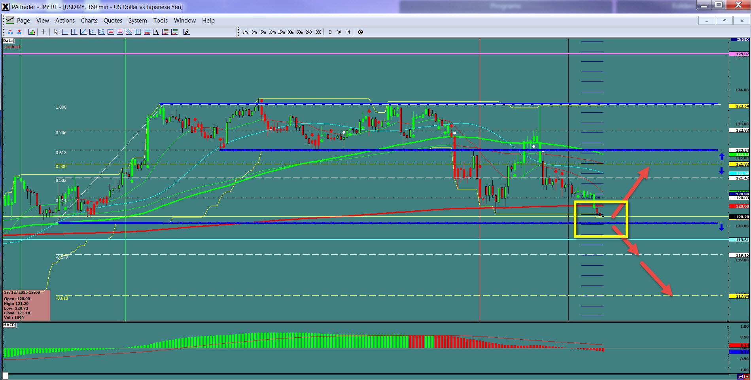
Task: Click the clock icon in timeframe toolbar
Action: 361,32
